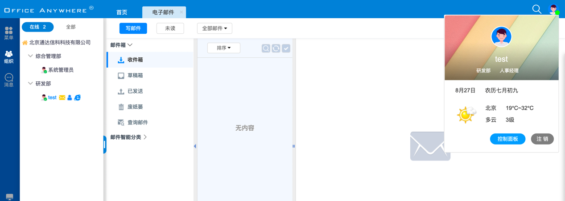Open the 草稿箱 folder
The height and width of the screenshot is (201, 565).
coord(150,76)
